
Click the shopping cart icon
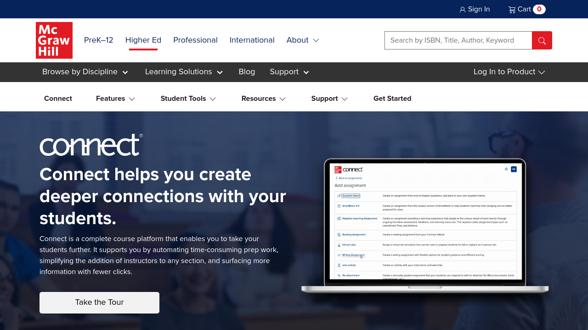(512, 10)
